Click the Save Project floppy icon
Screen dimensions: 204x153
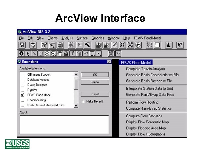point(22,45)
